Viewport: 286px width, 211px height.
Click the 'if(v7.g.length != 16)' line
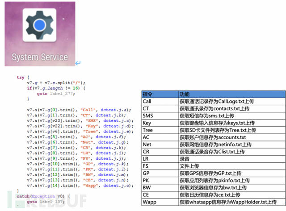(56, 88)
